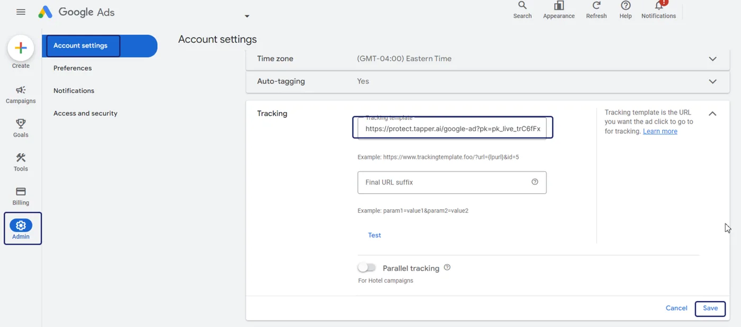The height and width of the screenshot is (327, 741).
Task: Open Preferences menu item
Action: point(73,68)
